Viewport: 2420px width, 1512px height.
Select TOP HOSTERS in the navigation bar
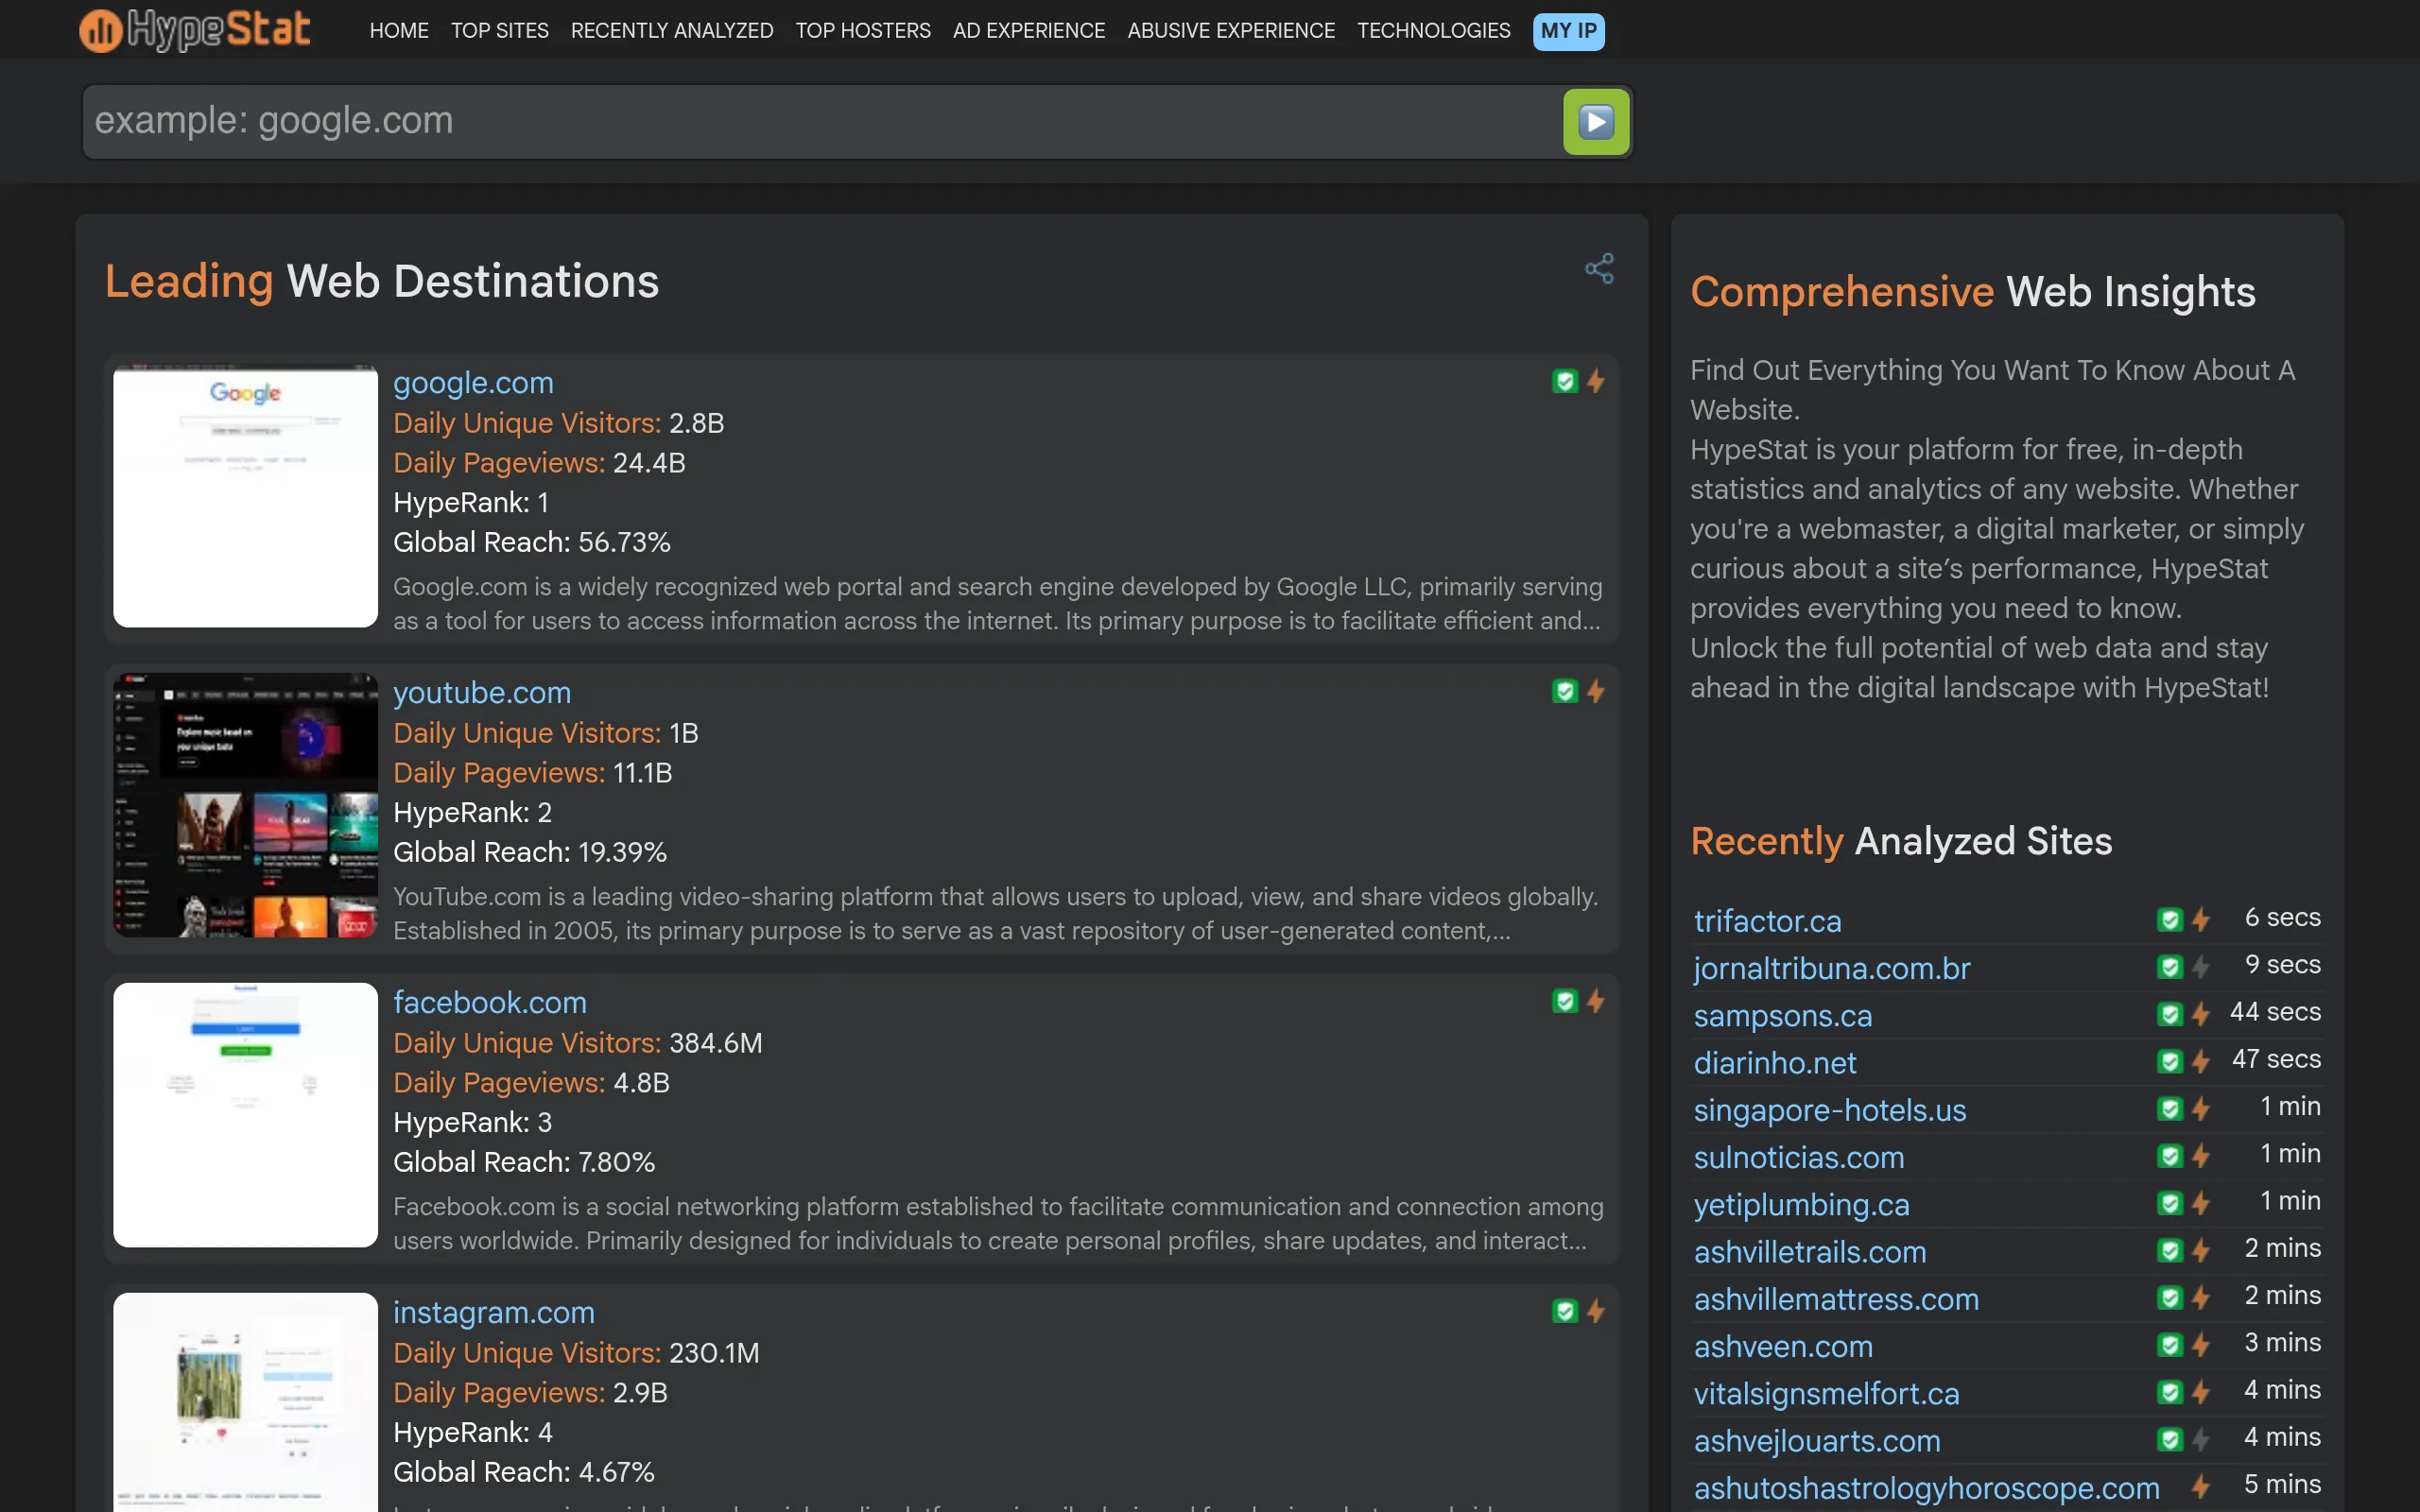tap(863, 31)
